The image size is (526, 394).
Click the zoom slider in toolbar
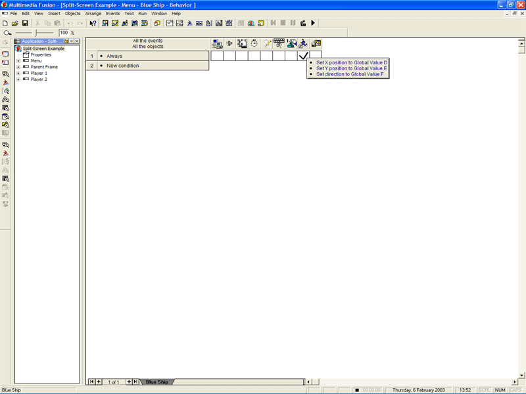(x=36, y=33)
